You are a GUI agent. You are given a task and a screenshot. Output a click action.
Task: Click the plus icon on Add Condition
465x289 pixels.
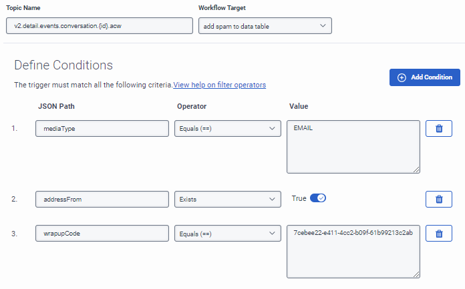click(402, 77)
